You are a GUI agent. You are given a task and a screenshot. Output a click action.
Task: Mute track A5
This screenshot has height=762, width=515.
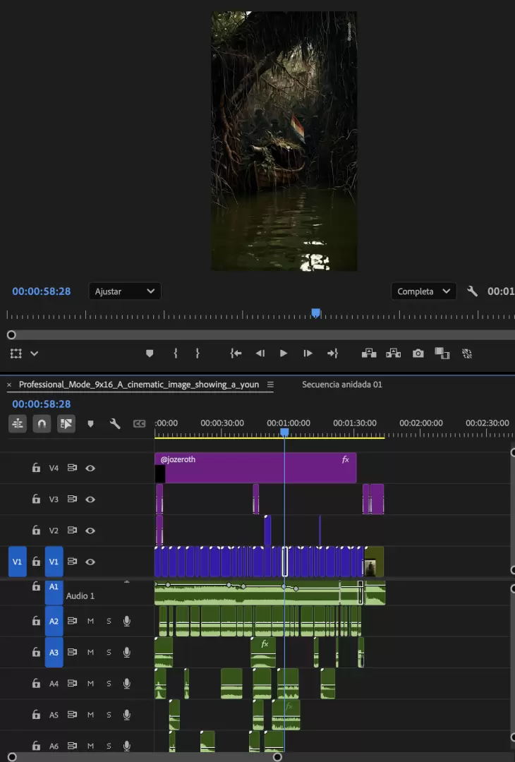(x=90, y=714)
